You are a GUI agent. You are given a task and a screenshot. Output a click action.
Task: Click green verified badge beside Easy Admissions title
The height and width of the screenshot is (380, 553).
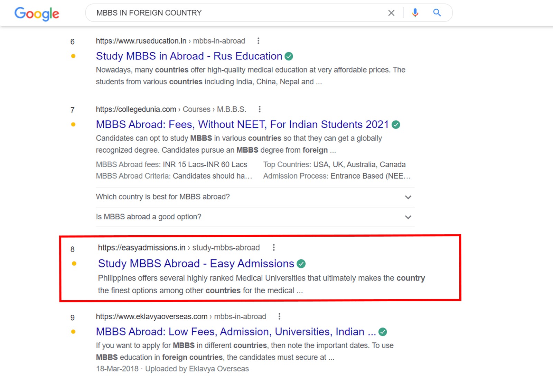click(301, 264)
